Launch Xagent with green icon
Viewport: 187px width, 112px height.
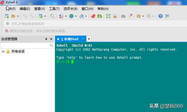point(100,16)
